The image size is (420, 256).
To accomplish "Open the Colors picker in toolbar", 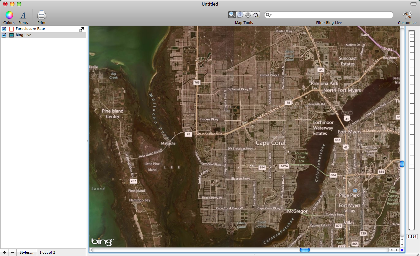I will click(9, 15).
